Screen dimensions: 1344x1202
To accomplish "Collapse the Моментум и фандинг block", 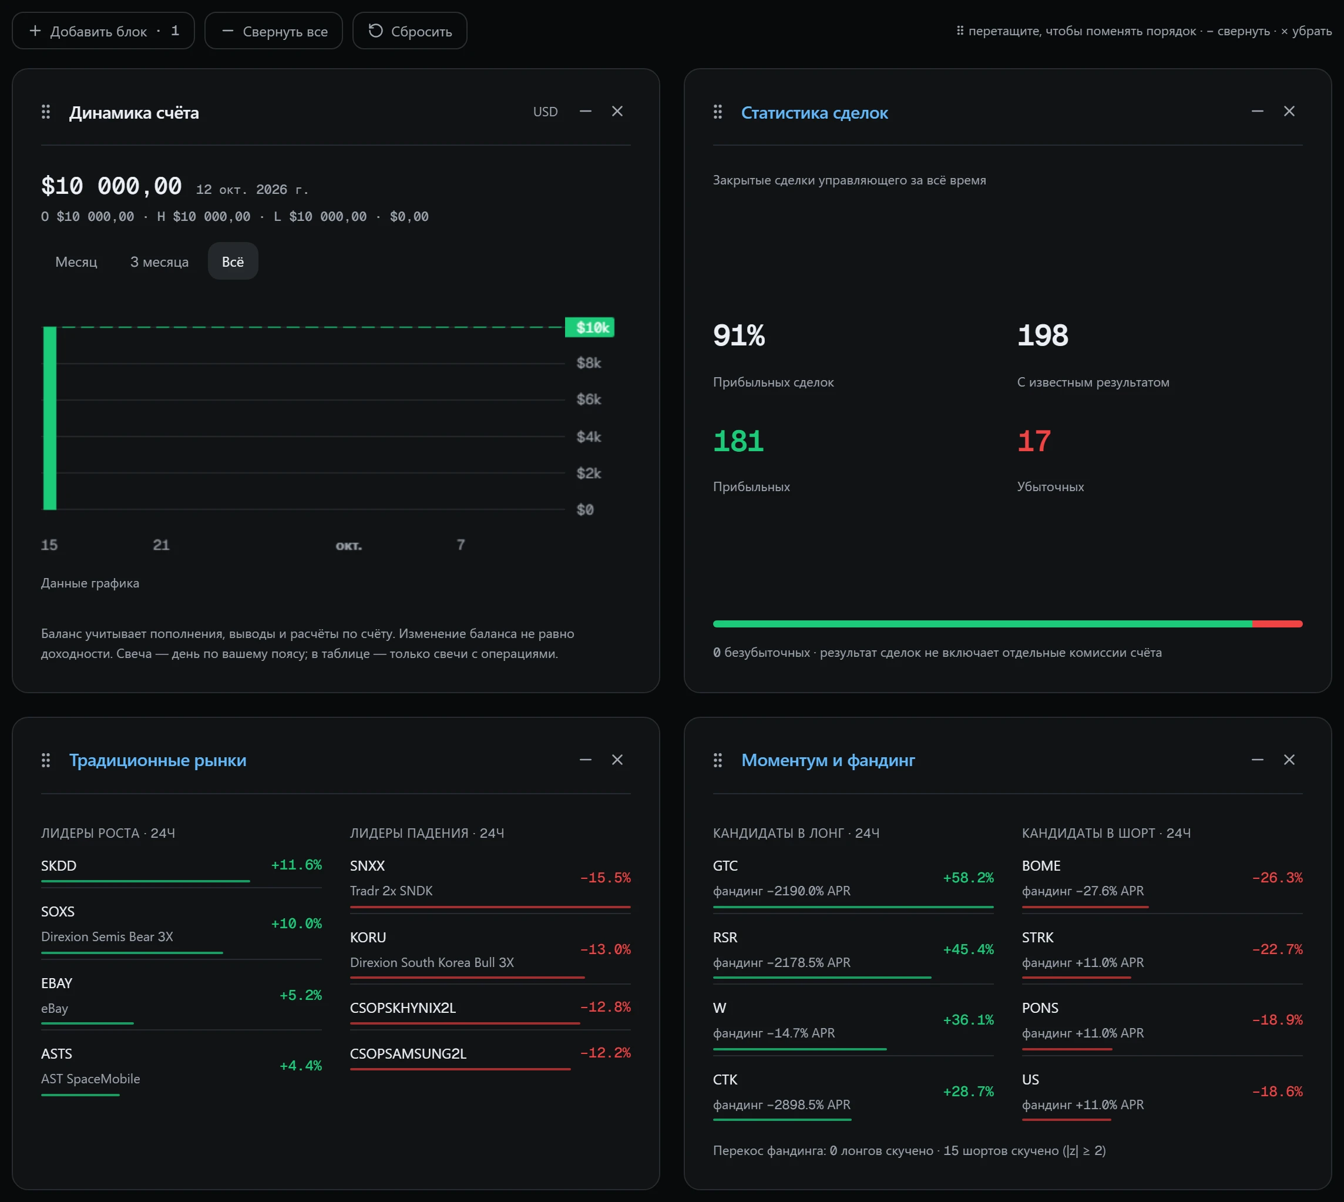I will point(1257,760).
